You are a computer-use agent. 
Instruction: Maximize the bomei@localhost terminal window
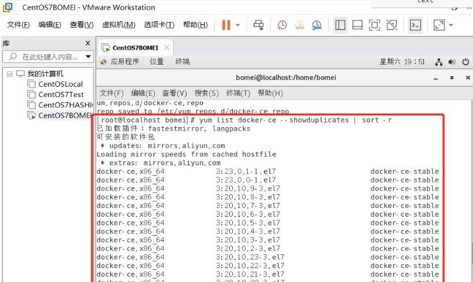click(452, 77)
